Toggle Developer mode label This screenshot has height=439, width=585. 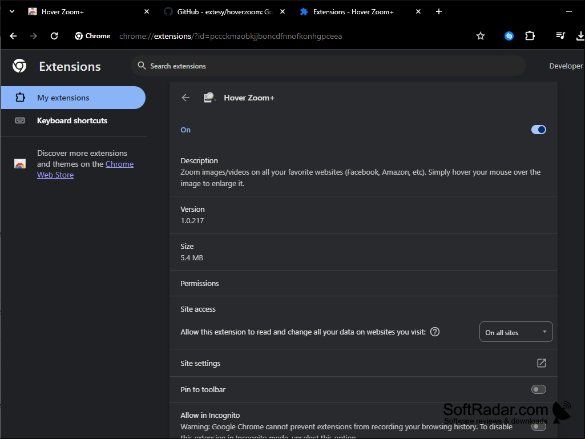[566, 66]
